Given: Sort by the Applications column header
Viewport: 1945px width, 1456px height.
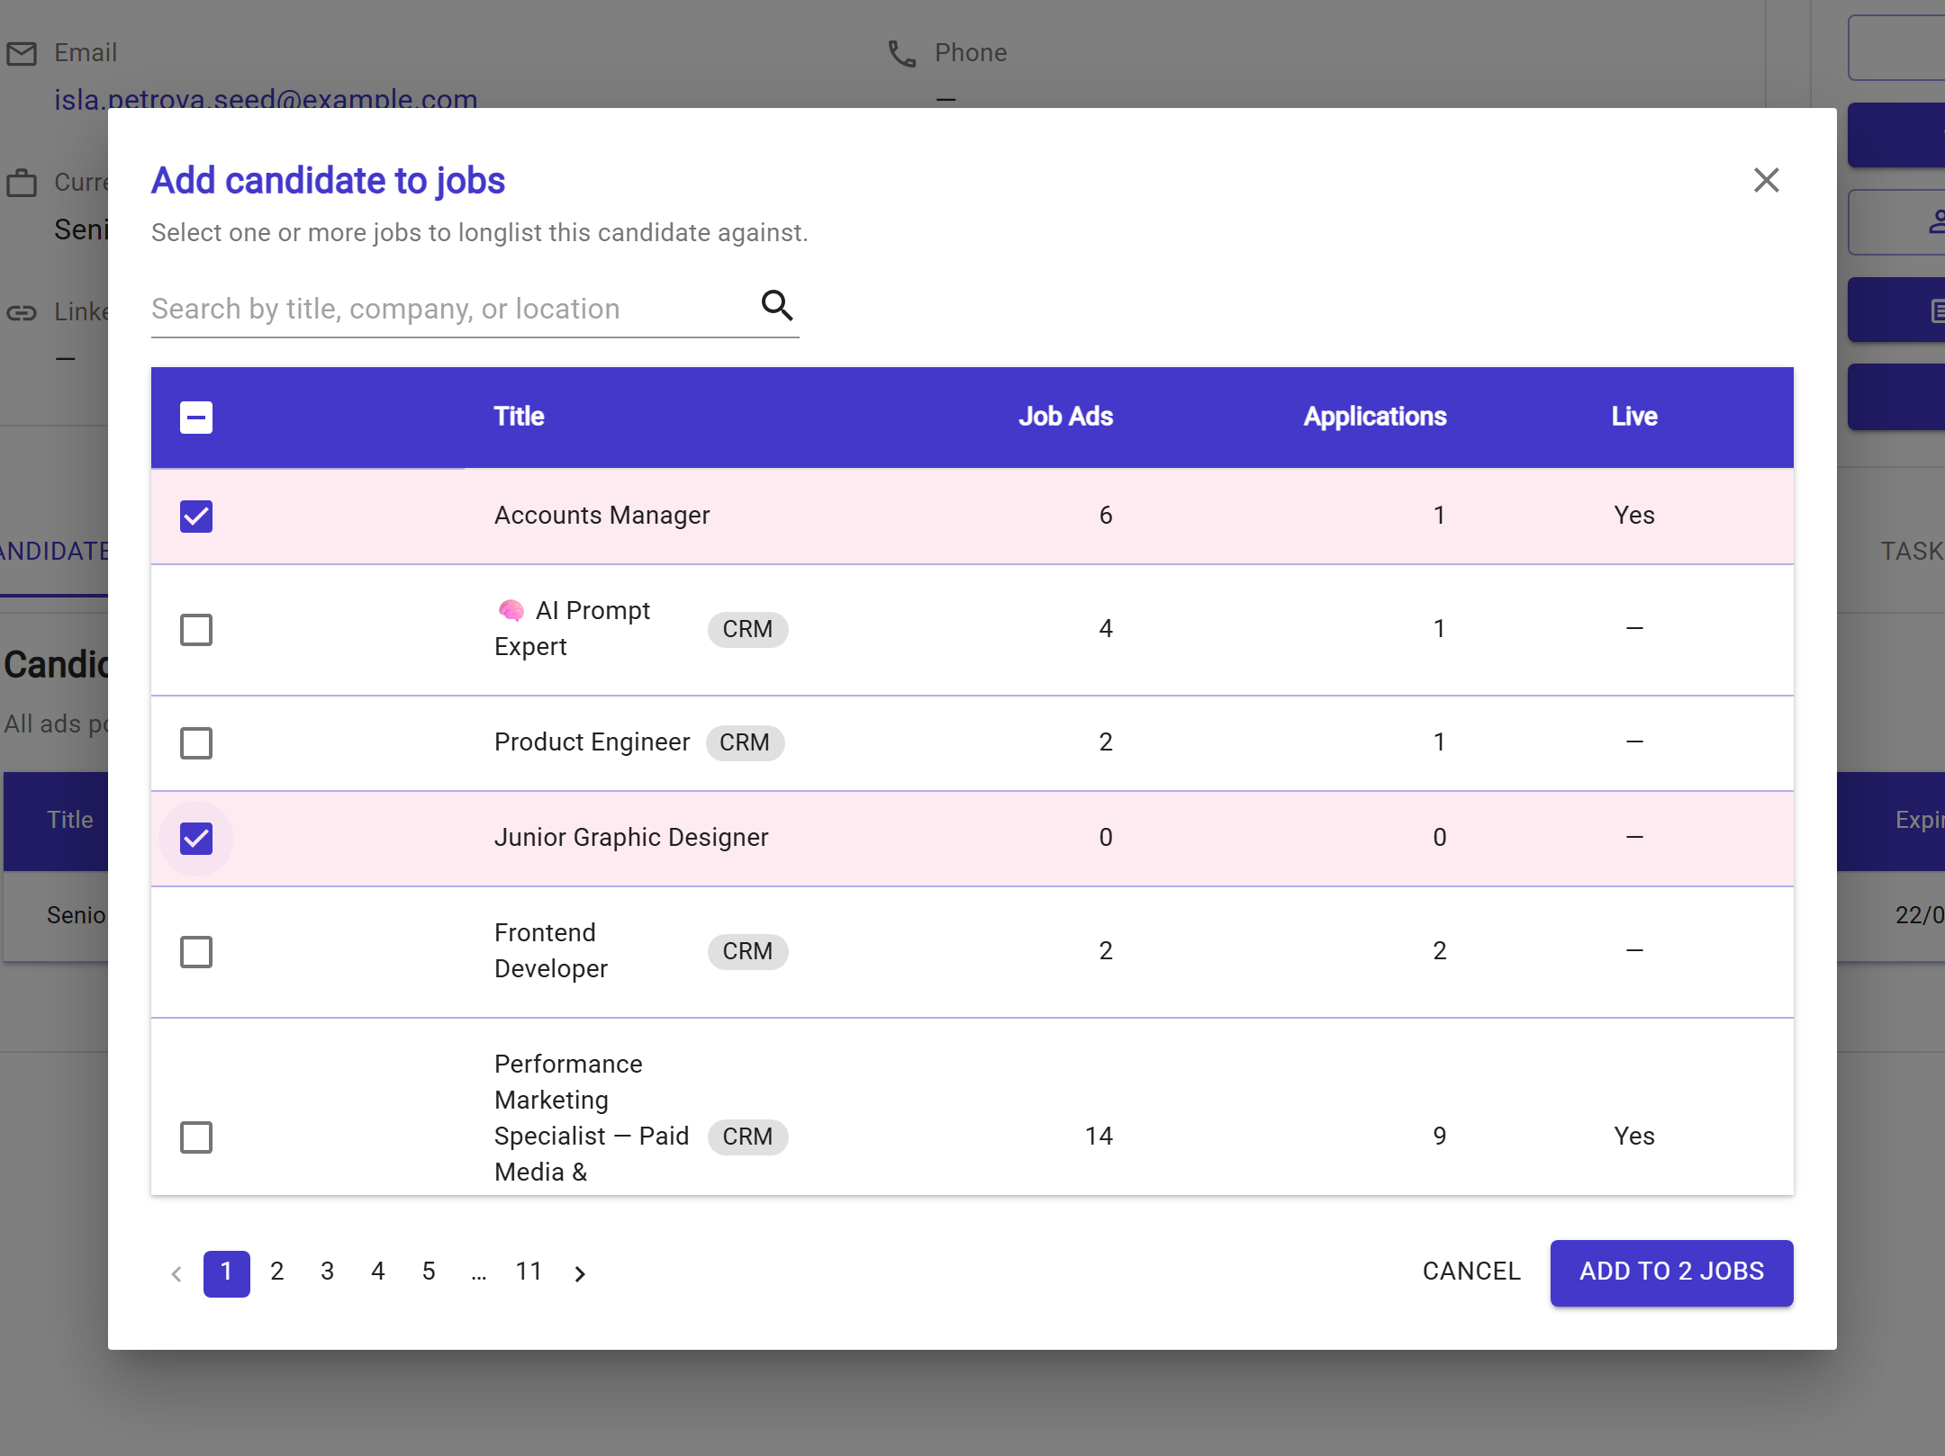Looking at the screenshot, I should [x=1375, y=417].
